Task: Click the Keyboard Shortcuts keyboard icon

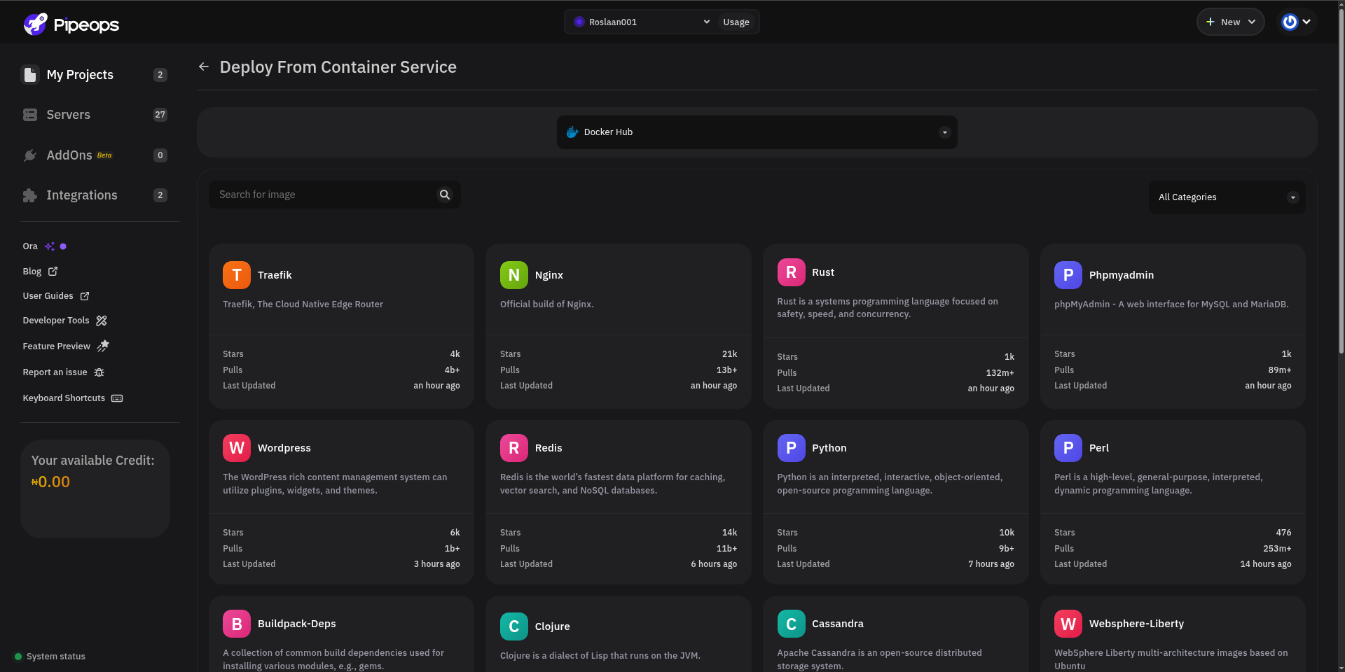Action: (x=117, y=398)
